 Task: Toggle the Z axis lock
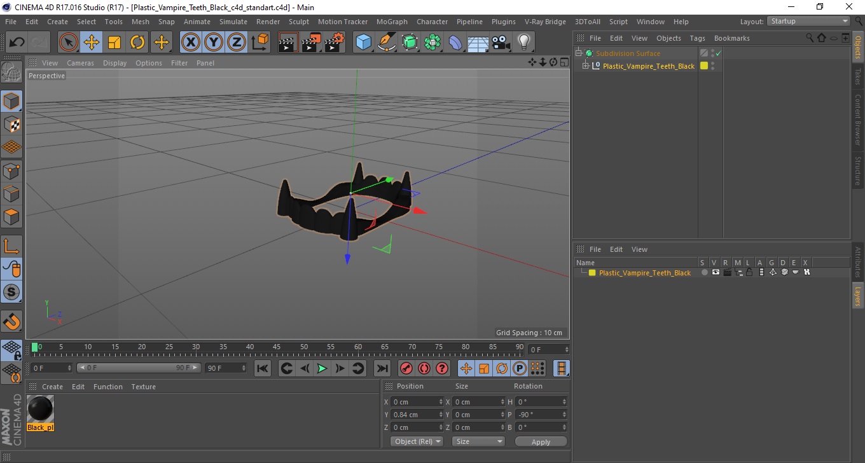[x=237, y=43]
